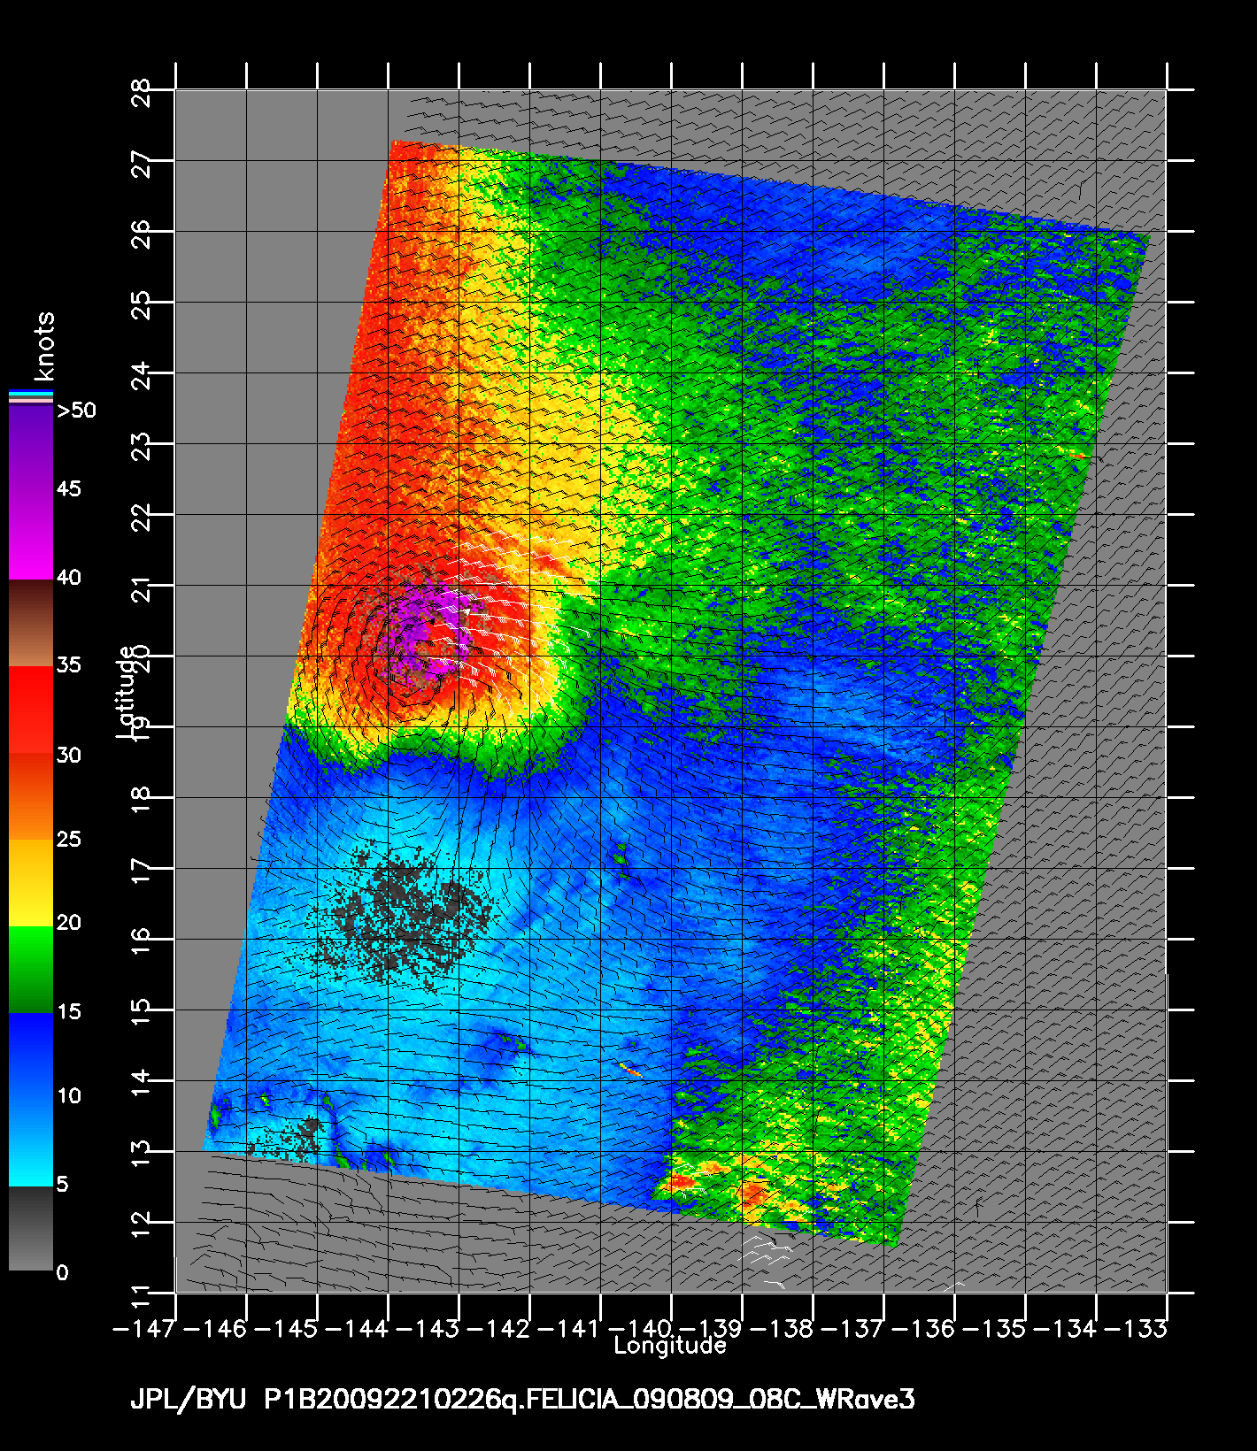This screenshot has height=1451, width=1257.
Task: Click the 'JPL/BYU' source credit text
Action: coord(190,1401)
